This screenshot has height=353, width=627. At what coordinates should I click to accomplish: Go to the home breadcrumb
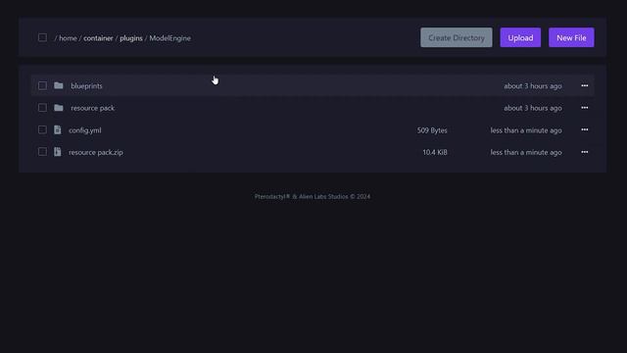coord(68,38)
